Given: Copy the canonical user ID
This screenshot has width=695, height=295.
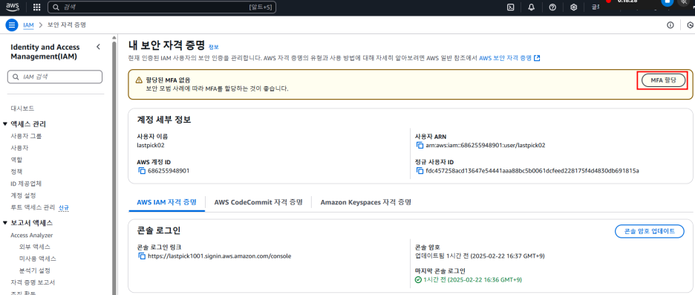Looking at the screenshot, I should (420, 170).
